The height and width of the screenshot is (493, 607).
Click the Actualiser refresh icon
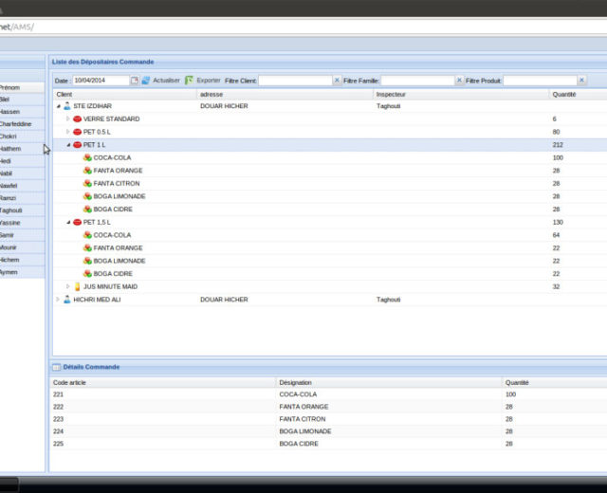[x=146, y=81]
